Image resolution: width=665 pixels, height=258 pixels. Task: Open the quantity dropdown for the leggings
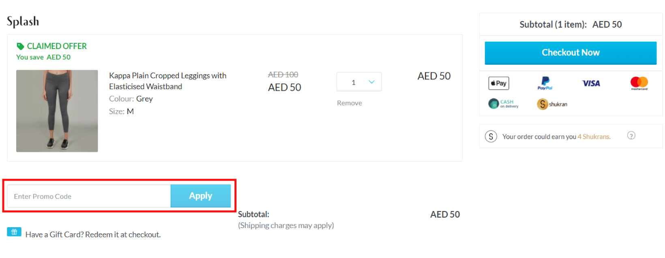click(358, 82)
